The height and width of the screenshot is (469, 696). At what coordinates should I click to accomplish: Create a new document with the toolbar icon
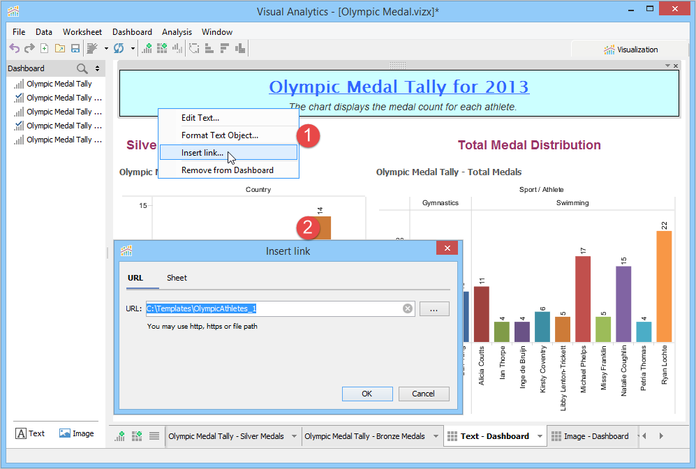pos(45,48)
